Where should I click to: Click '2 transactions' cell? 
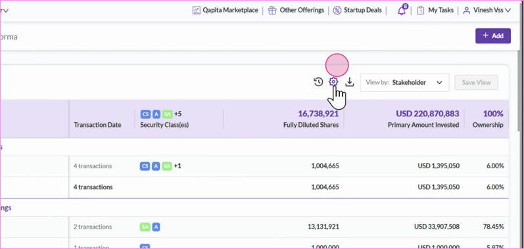[x=93, y=227]
